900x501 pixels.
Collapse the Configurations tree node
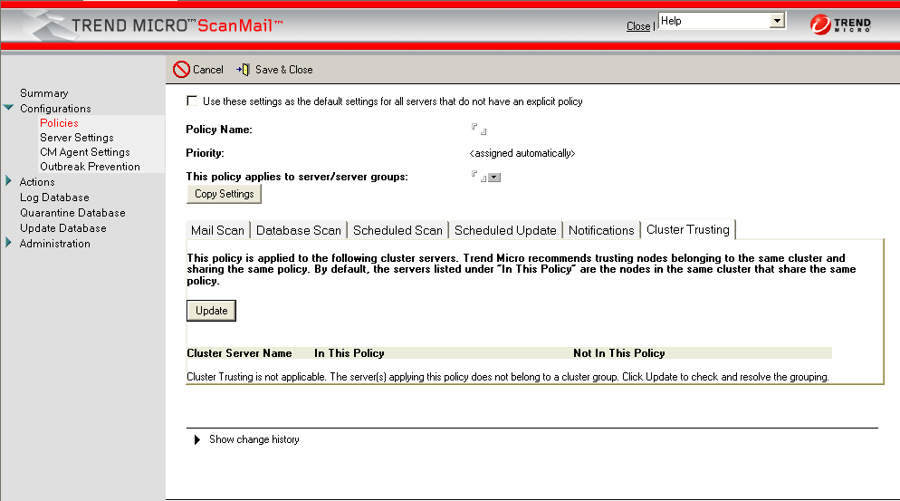pos(9,109)
